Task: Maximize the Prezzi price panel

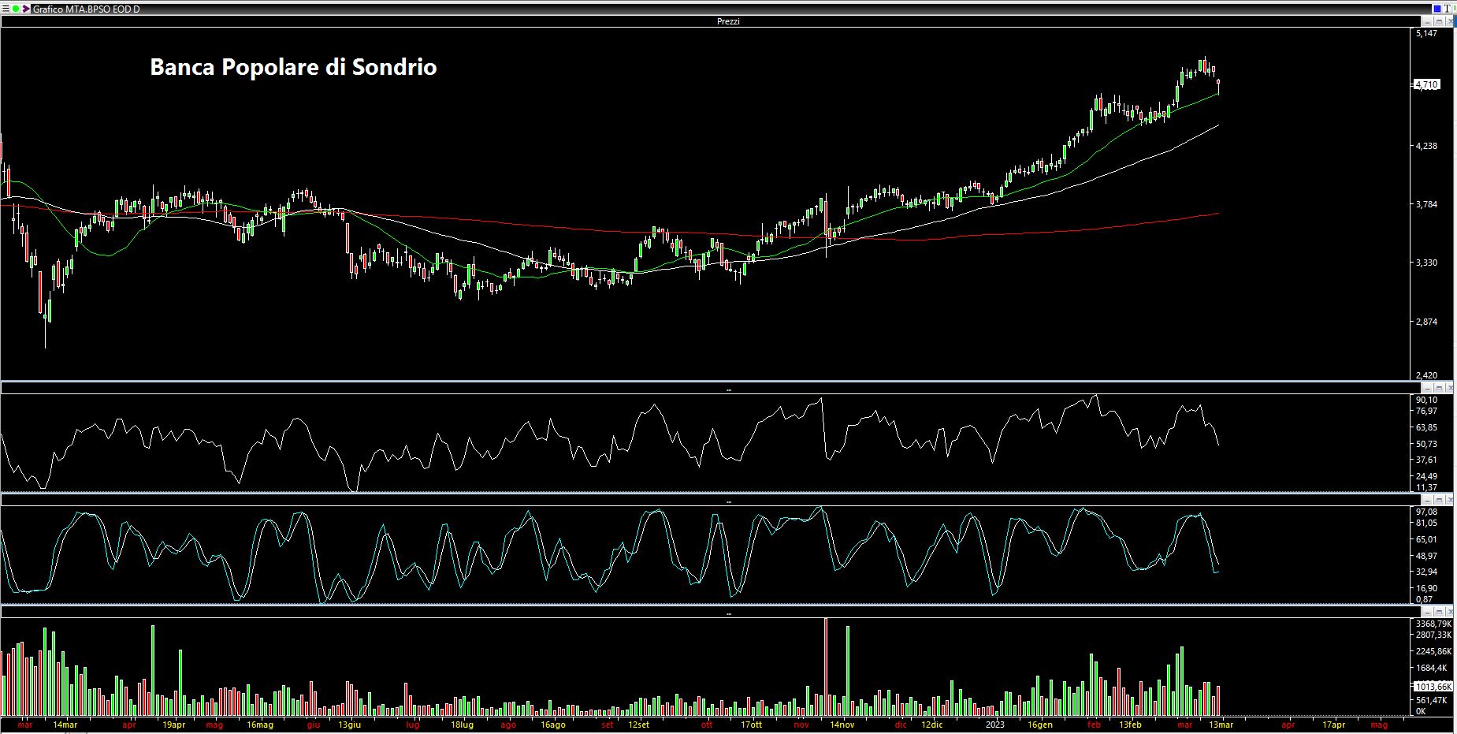Action: click(1439, 21)
